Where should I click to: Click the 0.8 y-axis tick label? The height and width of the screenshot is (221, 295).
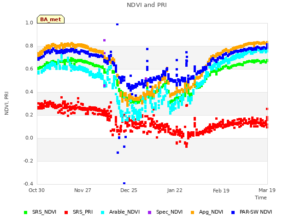tap(29, 46)
